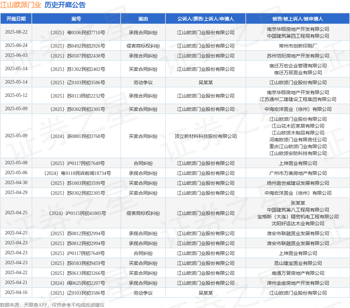Click plaintiff 顶立新材料科技股份有限公司
350x308 pixels.
(x=205, y=136)
